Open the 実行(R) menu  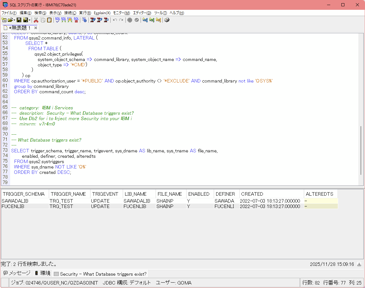[85, 13]
